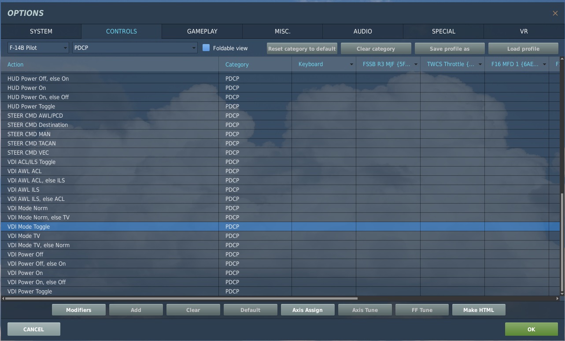Select the VDI AWL ILS, else ACL row
The width and height of the screenshot is (565, 341).
pos(280,199)
